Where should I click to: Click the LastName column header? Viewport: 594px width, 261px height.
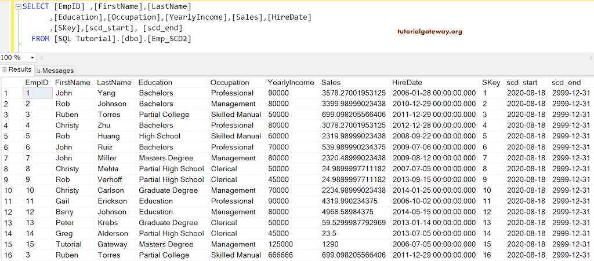pos(114,82)
